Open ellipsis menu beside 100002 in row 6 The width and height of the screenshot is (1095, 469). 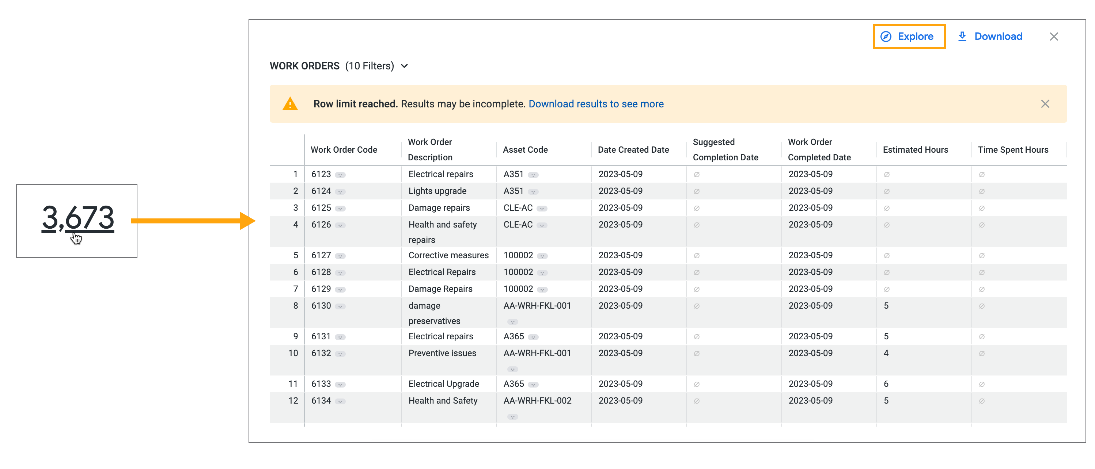pyautogui.click(x=542, y=273)
